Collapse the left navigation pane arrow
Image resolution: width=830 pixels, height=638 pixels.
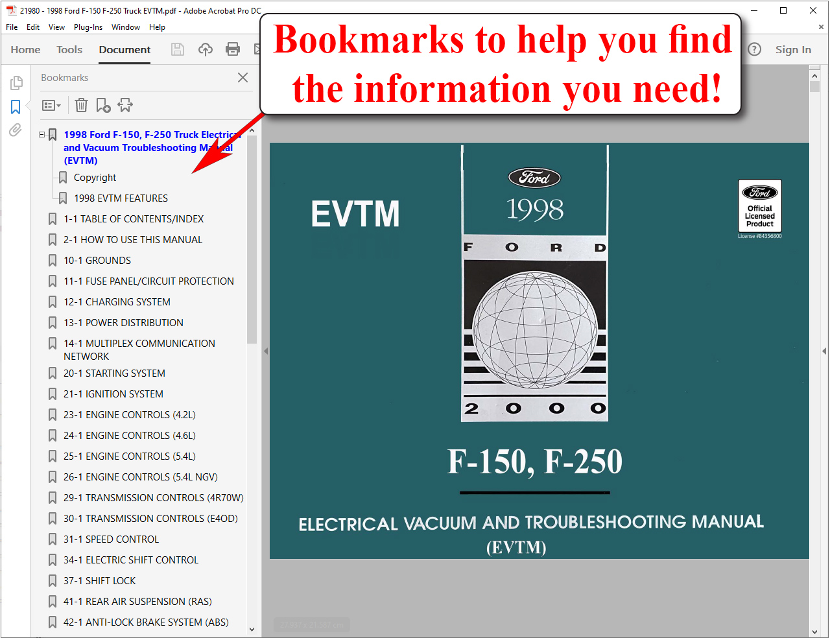click(265, 351)
